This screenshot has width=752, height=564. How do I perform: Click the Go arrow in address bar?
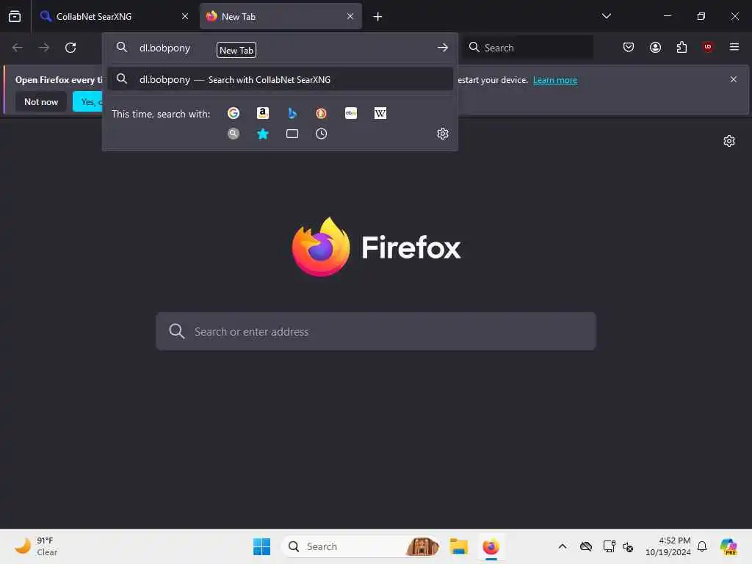pyautogui.click(x=443, y=48)
